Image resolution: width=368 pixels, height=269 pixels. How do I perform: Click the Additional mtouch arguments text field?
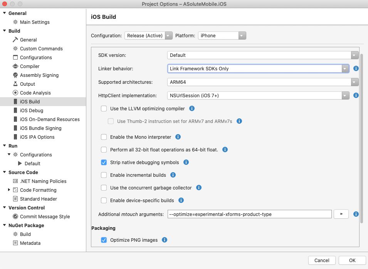[x=250, y=214]
